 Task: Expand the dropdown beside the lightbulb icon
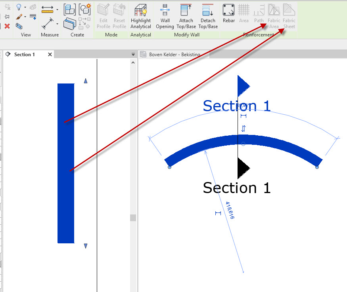[x=24, y=7]
